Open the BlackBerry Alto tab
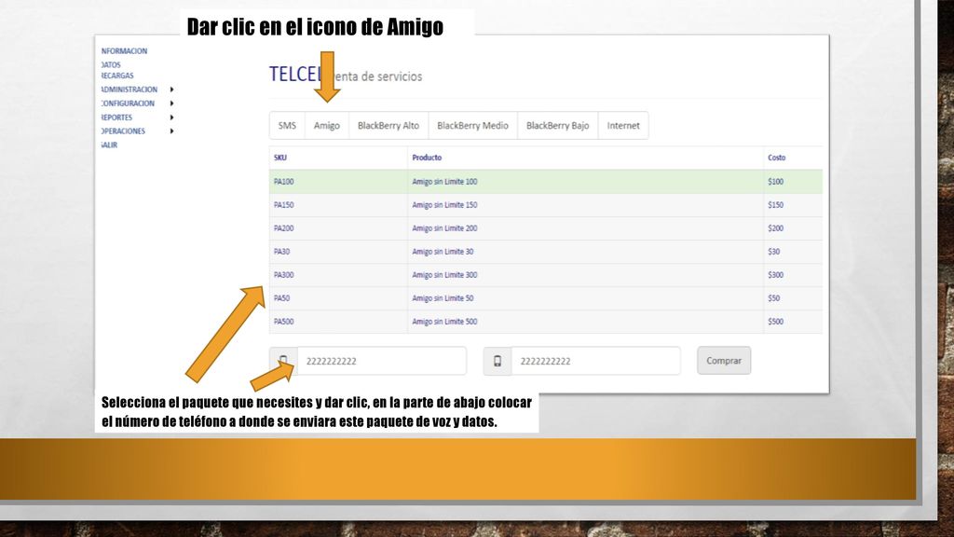Image resolution: width=954 pixels, height=537 pixels. click(x=388, y=126)
